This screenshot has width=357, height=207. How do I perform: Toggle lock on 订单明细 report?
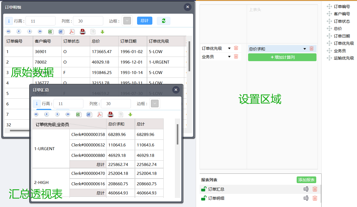(204, 198)
